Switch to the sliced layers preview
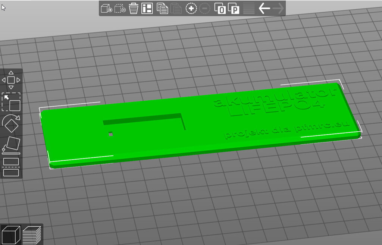Image resolution: width=382 pixels, height=245 pixels. click(32, 235)
